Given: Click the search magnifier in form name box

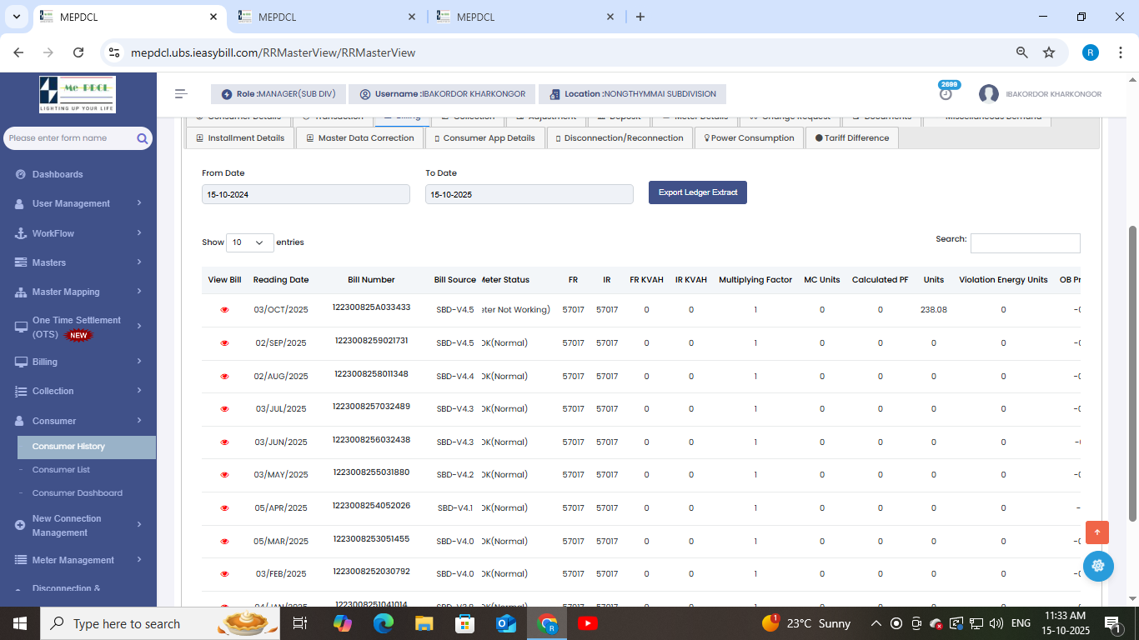Looking at the screenshot, I should click(x=143, y=138).
